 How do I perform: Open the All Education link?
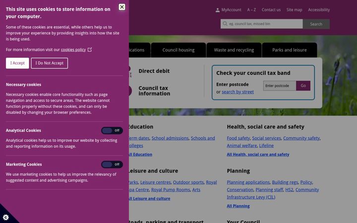pyautogui.click(x=140, y=154)
